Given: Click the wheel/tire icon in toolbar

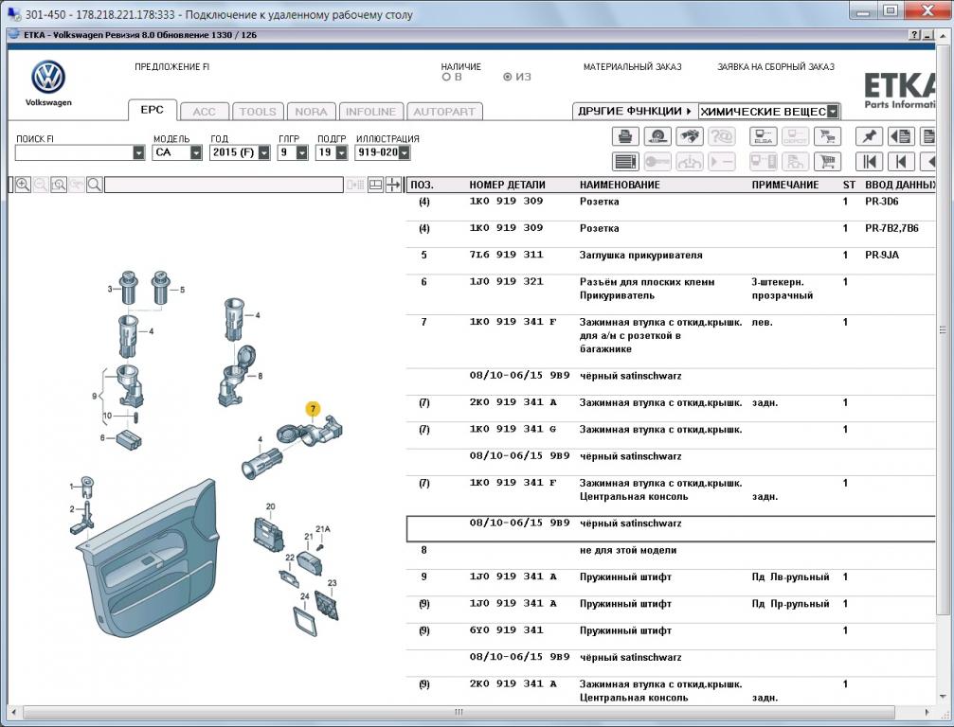Looking at the screenshot, I should (x=657, y=136).
